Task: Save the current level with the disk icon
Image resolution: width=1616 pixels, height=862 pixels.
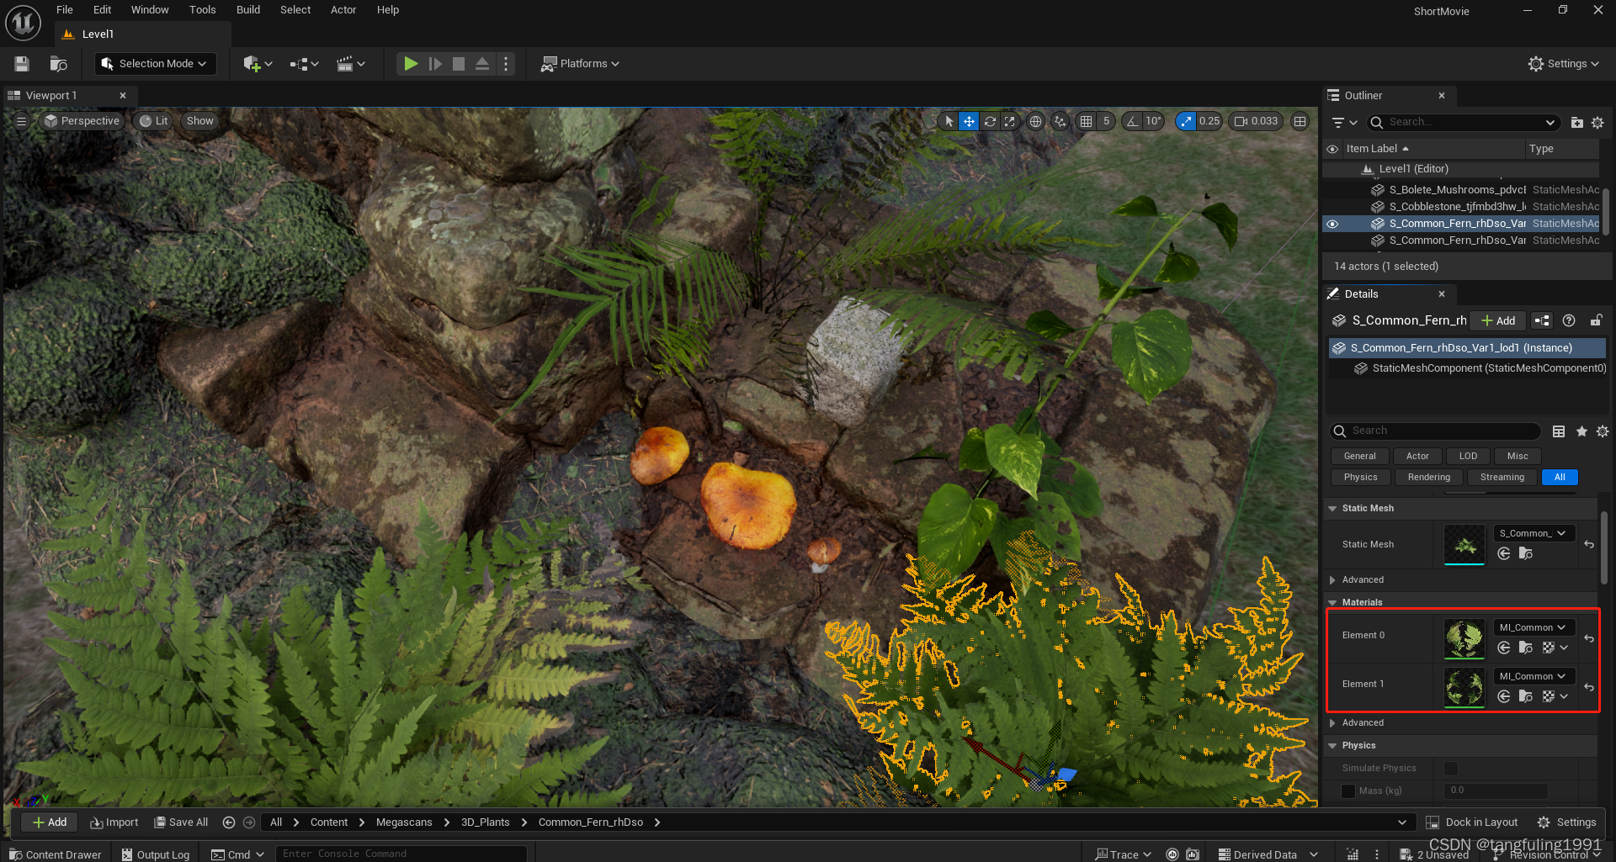Action: 22,64
